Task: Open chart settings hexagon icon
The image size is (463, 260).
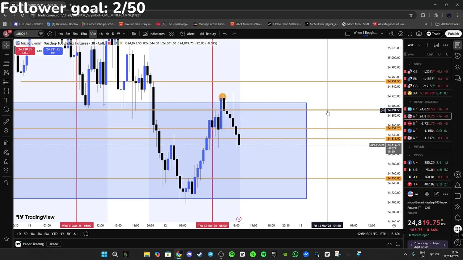Action: click(x=401, y=34)
